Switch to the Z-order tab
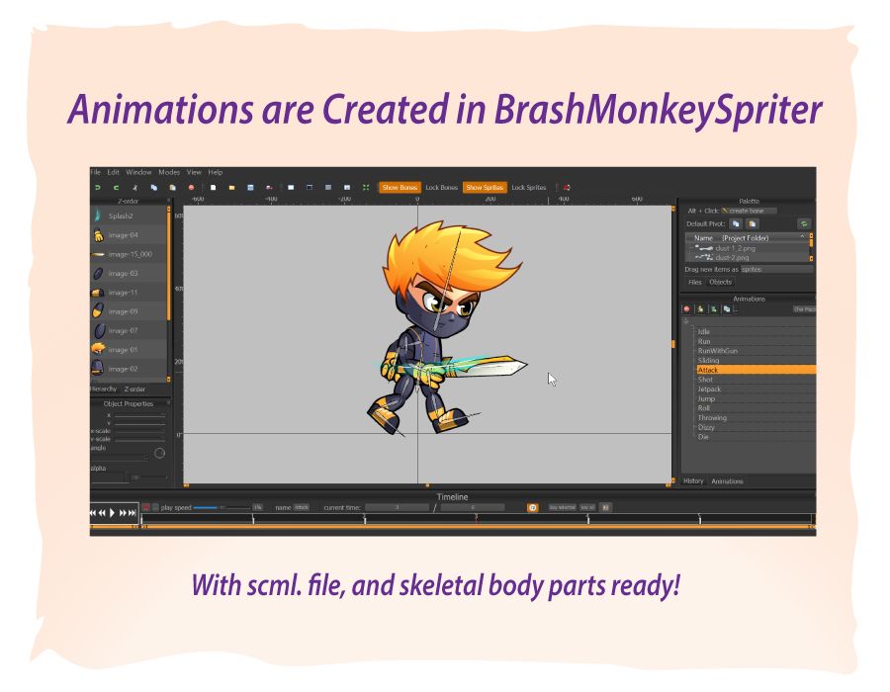Image resolution: width=890 pixels, height=692 pixels. coord(134,389)
